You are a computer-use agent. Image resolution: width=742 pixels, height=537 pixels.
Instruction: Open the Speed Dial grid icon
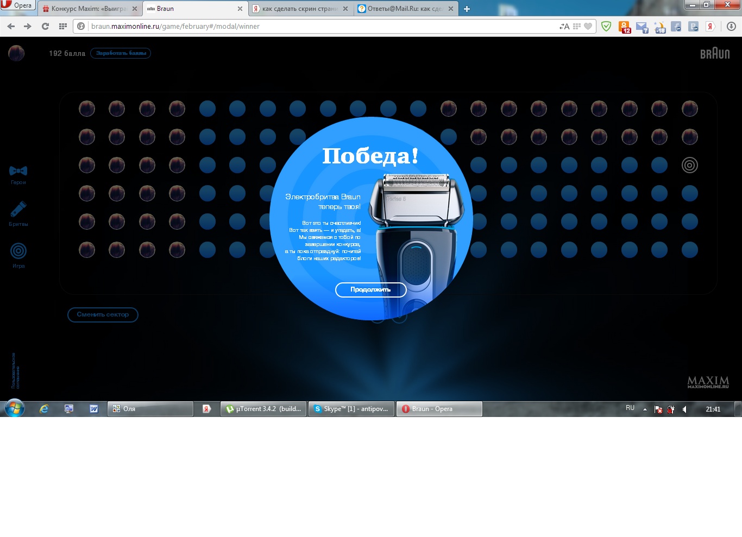pyautogui.click(x=63, y=26)
